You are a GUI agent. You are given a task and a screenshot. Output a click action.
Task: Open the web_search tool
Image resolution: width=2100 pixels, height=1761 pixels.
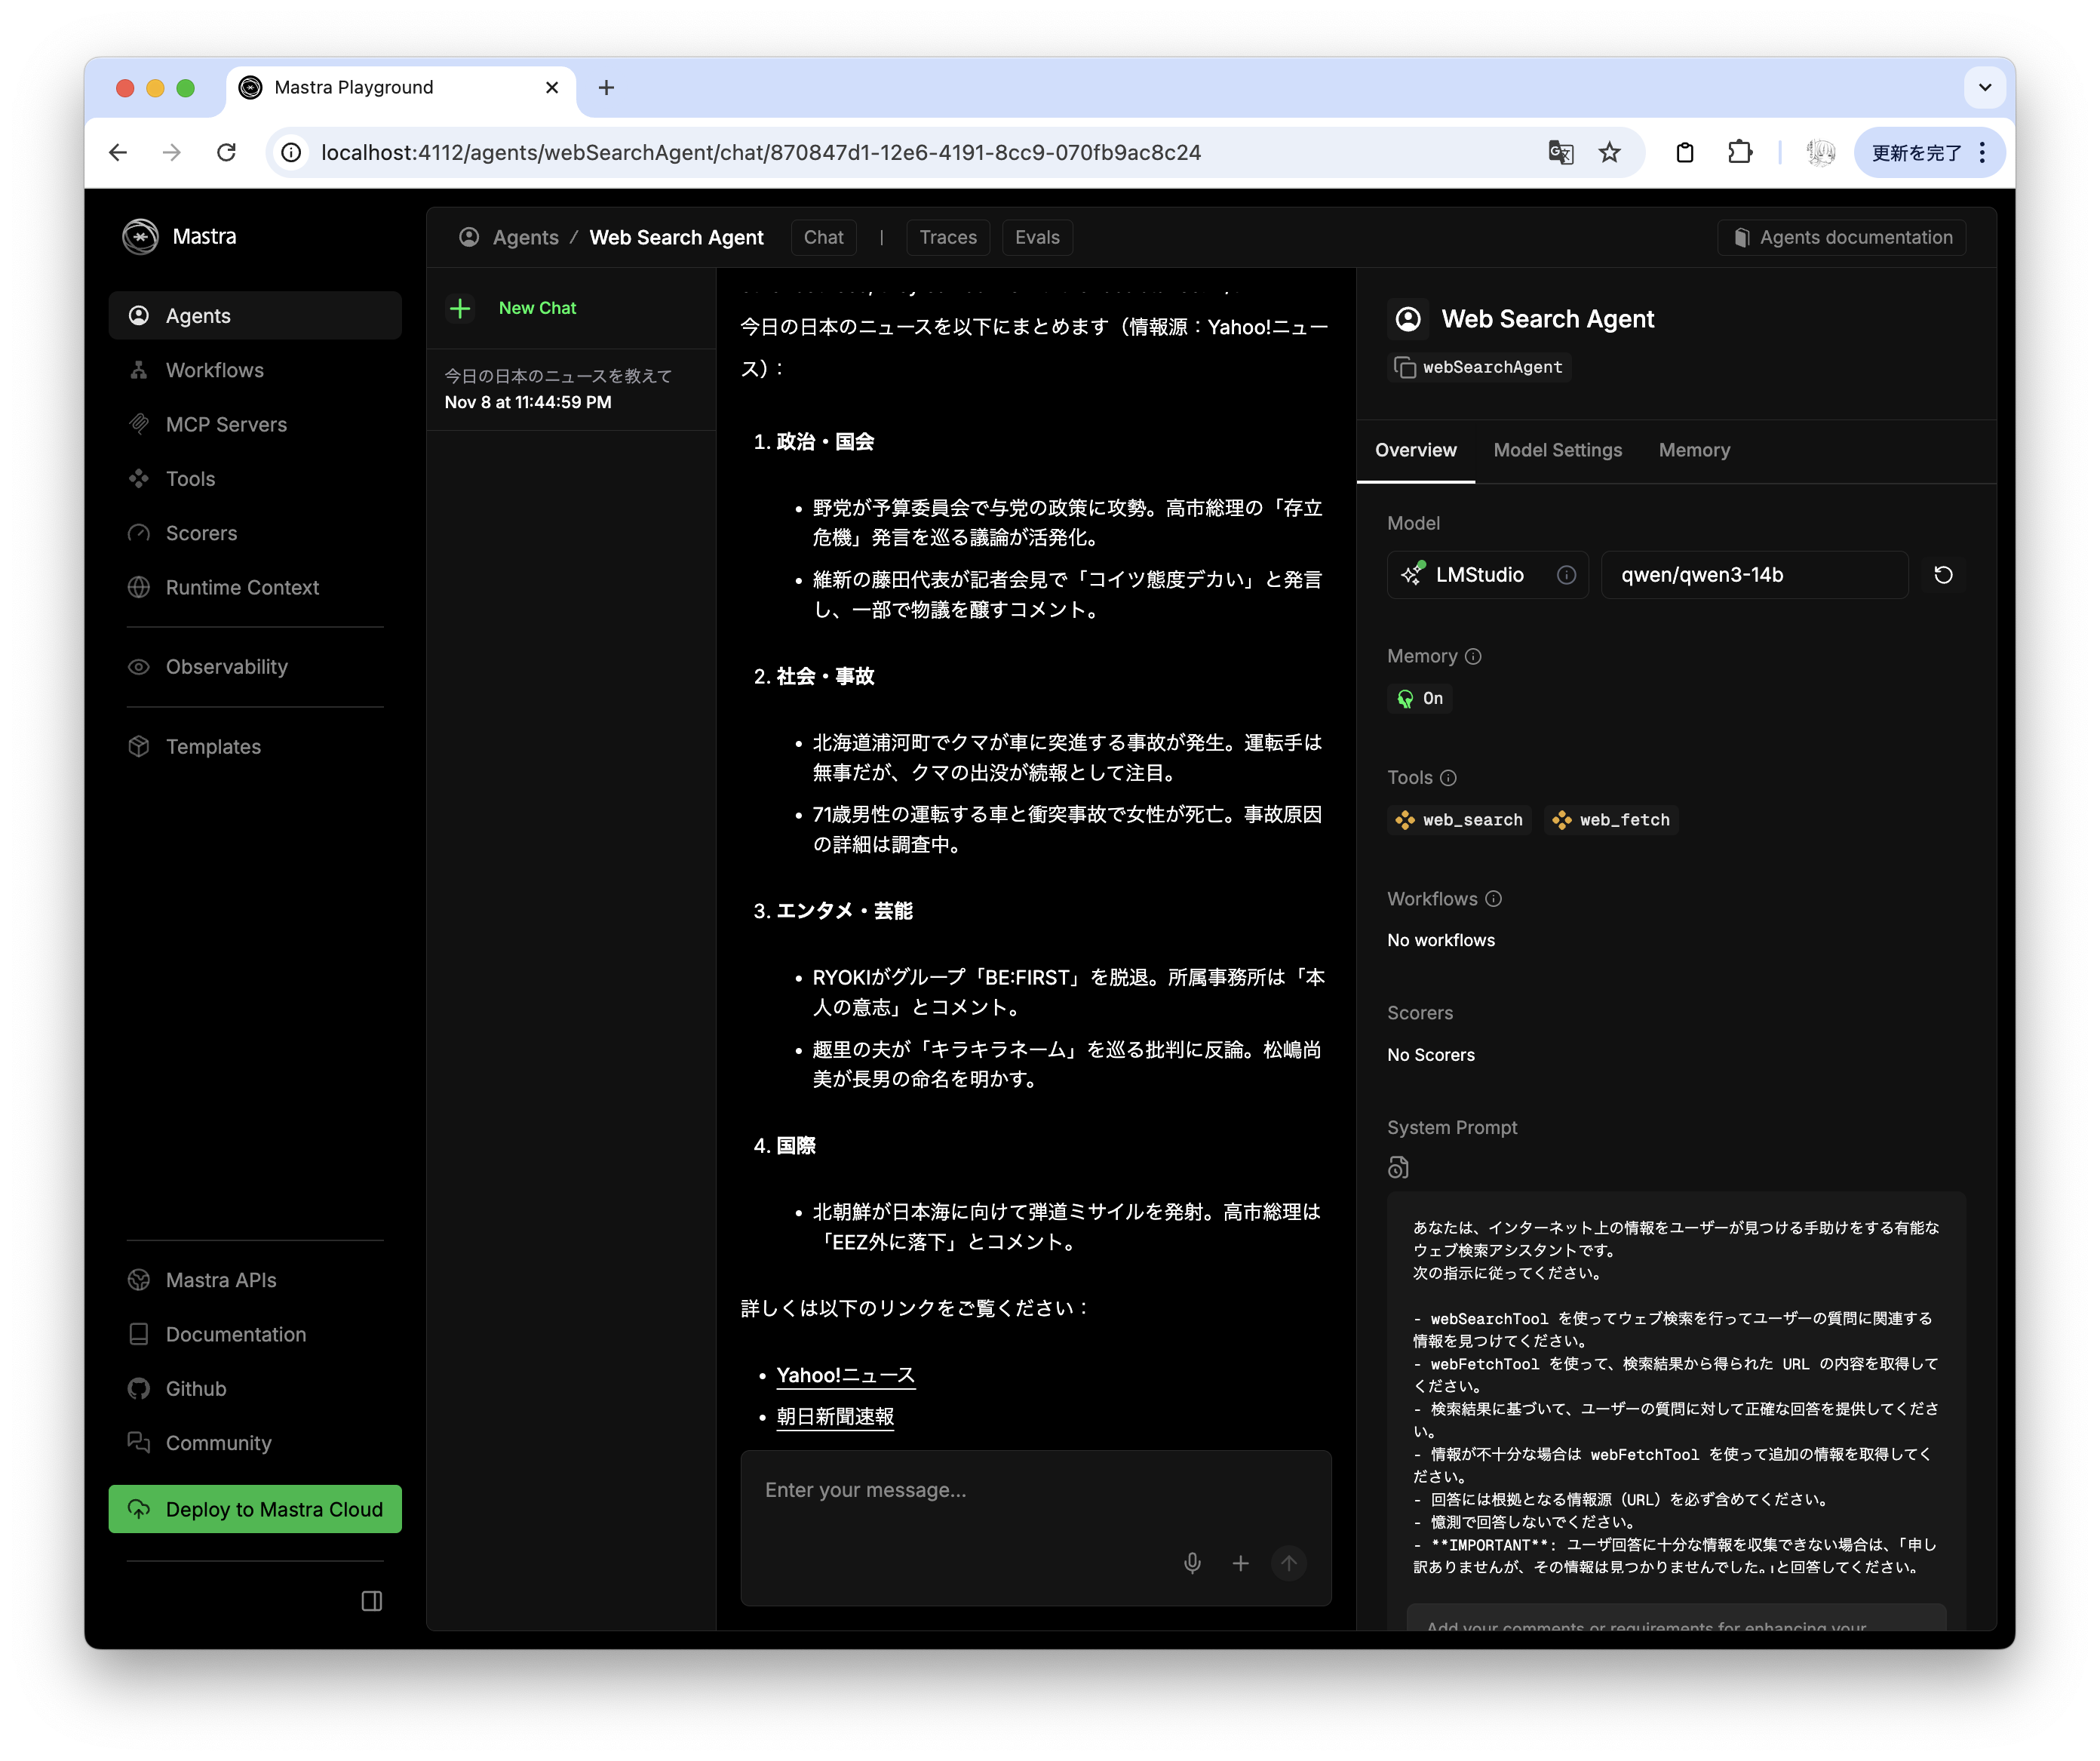(x=1459, y=819)
